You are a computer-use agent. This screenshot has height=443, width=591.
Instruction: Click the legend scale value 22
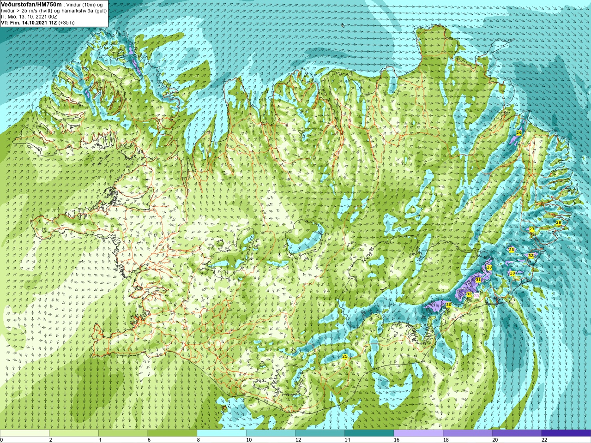[x=544, y=440]
